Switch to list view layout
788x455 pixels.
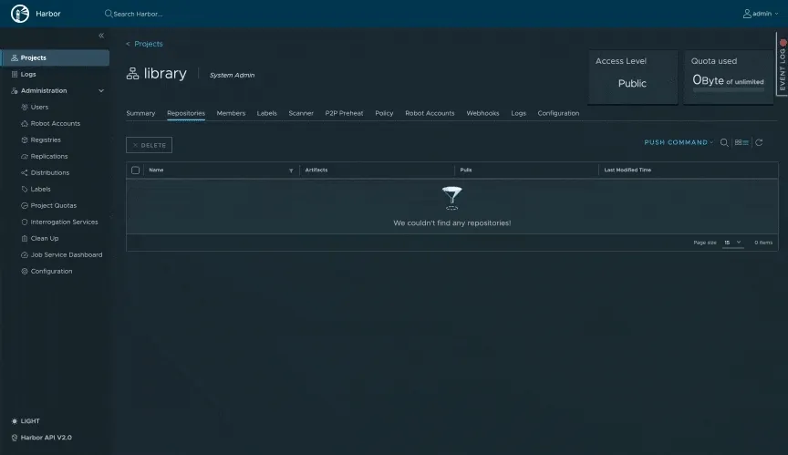(x=745, y=143)
